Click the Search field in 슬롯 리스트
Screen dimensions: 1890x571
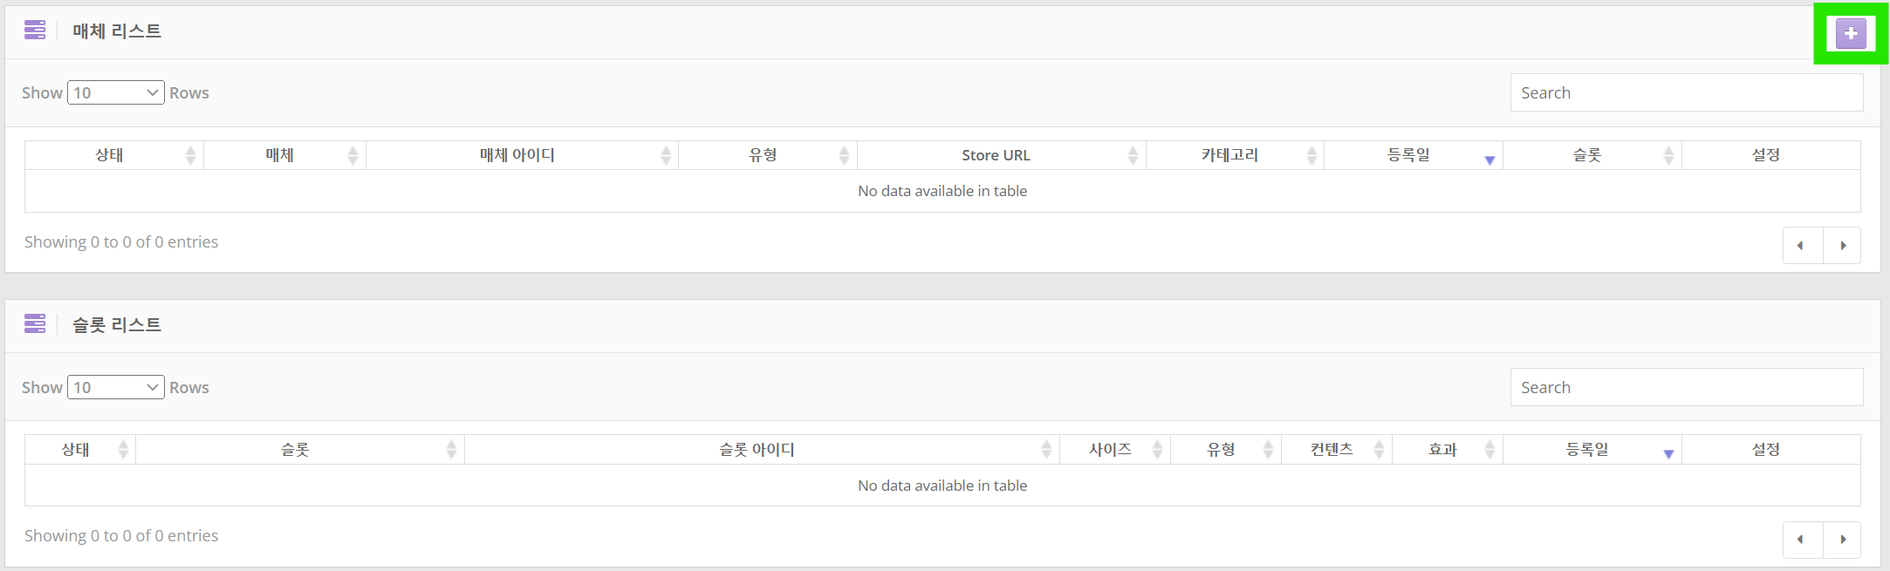coord(1686,387)
